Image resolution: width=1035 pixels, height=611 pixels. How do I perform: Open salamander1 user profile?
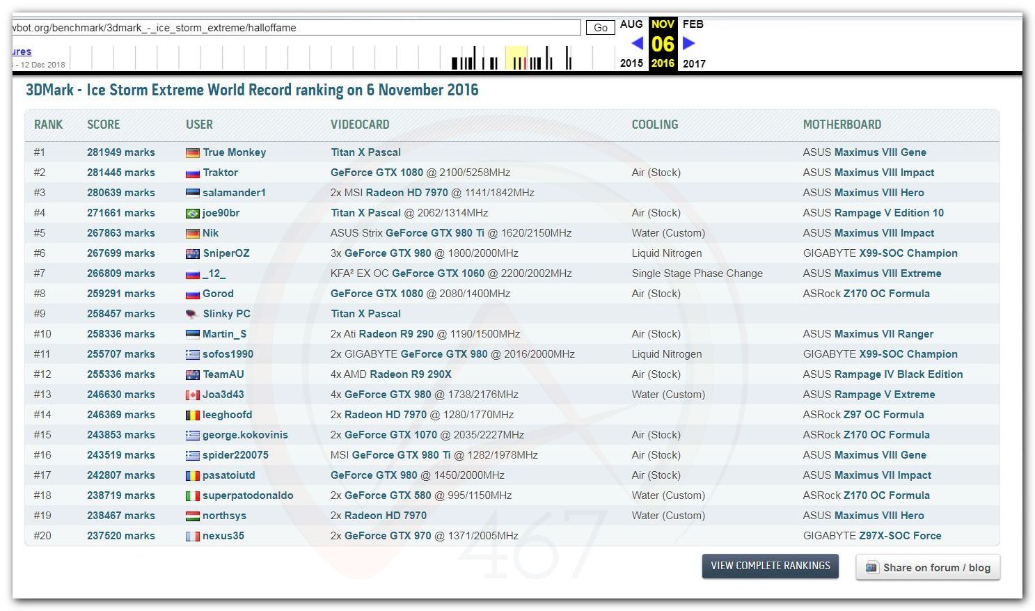235,193
